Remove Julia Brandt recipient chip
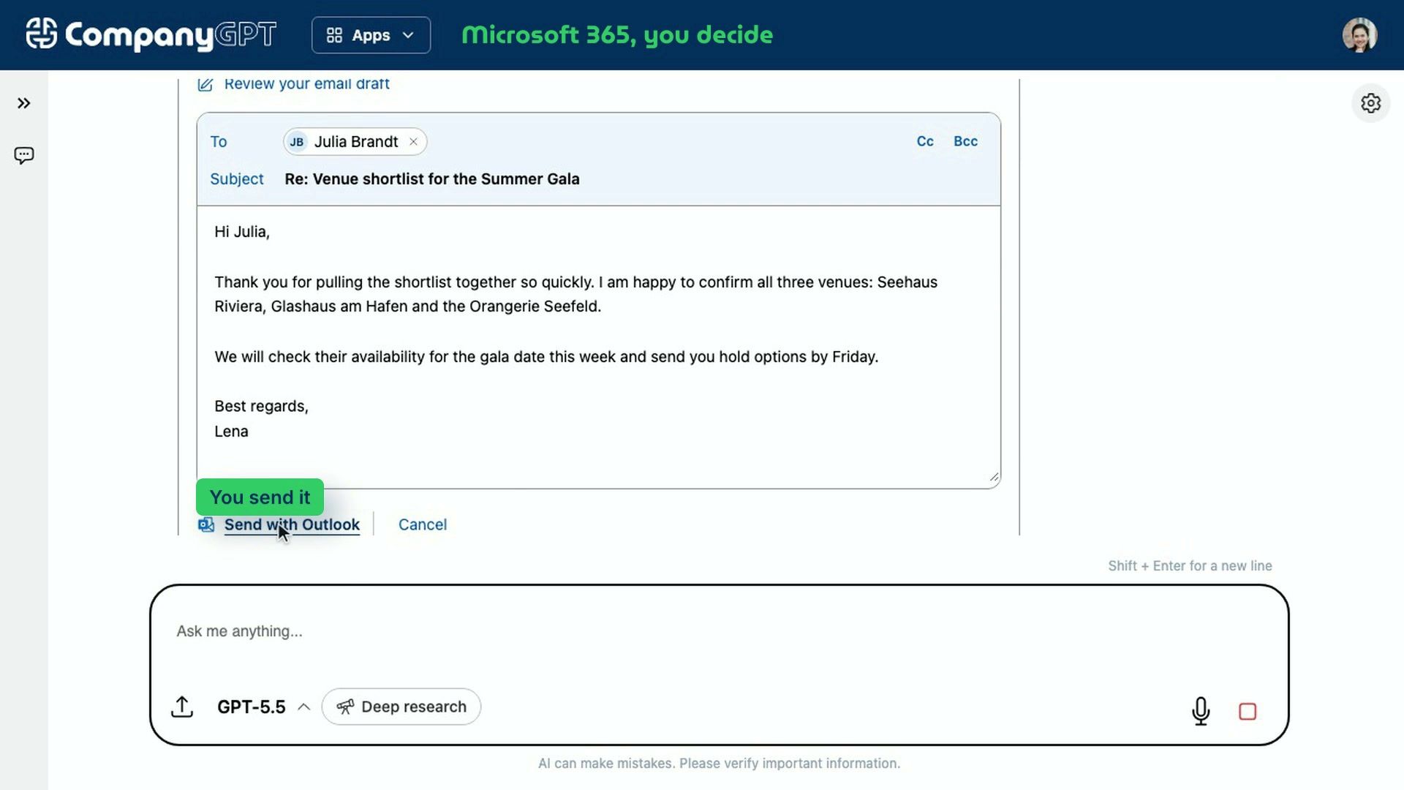 click(x=413, y=142)
